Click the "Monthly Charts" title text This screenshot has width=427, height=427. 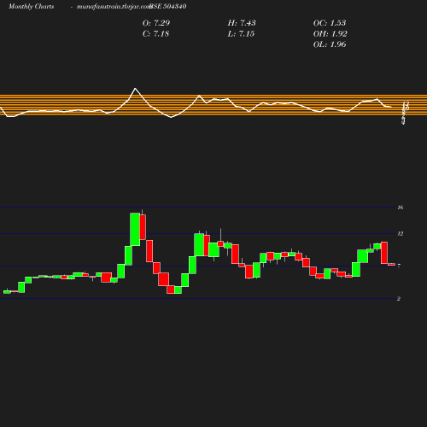pyautogui.click(x=32, y=7)
